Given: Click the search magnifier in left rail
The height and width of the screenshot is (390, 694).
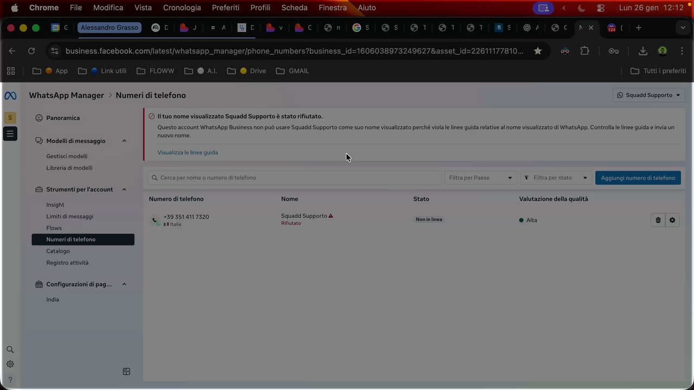Looking at the screenshot, I should (x=10, y=350).
